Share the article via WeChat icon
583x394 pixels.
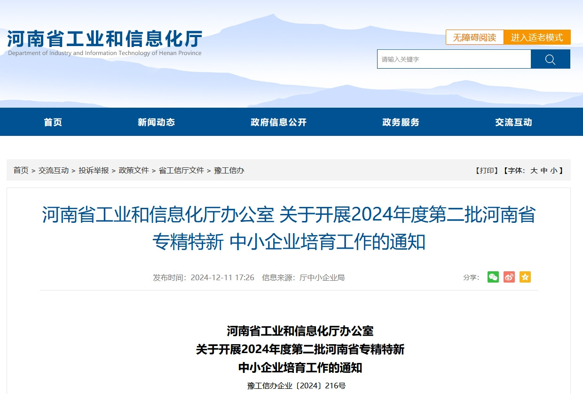click(x=493, y=277)
